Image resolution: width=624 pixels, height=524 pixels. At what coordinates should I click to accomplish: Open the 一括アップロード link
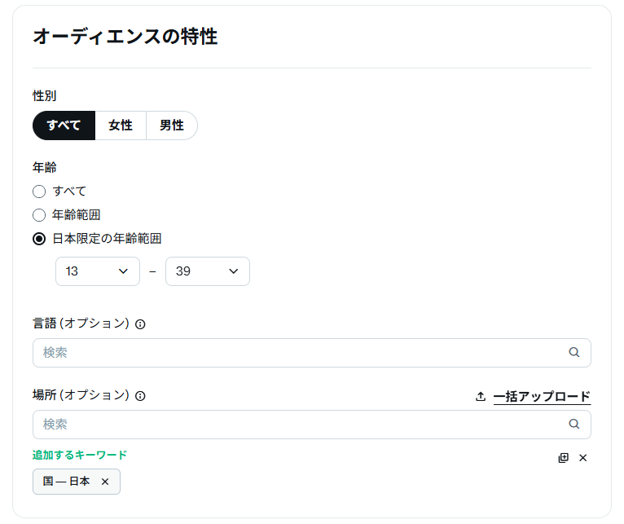(x=542, y=397)
